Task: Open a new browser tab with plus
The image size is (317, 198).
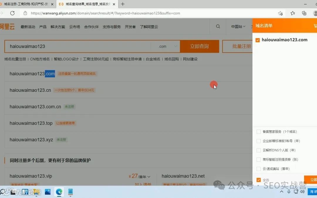Action: [123, 4]
